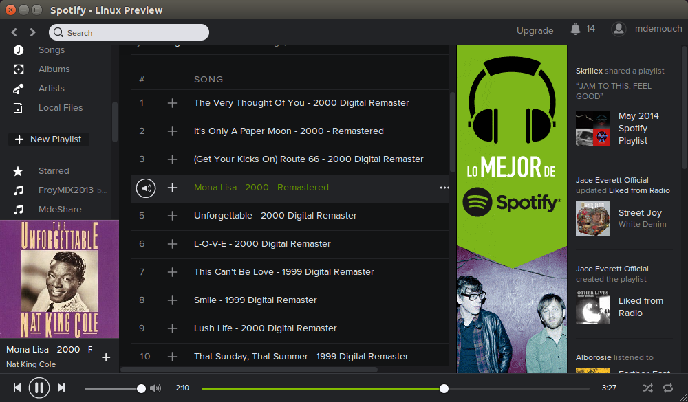Toggle repeat mode

click(668, 388)
